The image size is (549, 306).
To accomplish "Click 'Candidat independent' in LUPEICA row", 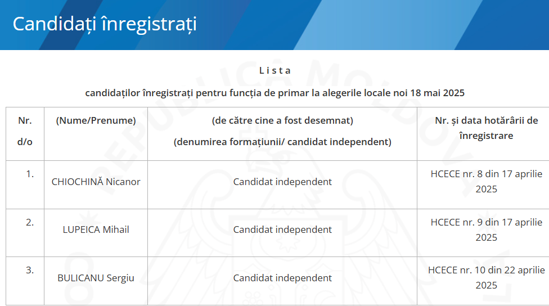I will 282,229.
